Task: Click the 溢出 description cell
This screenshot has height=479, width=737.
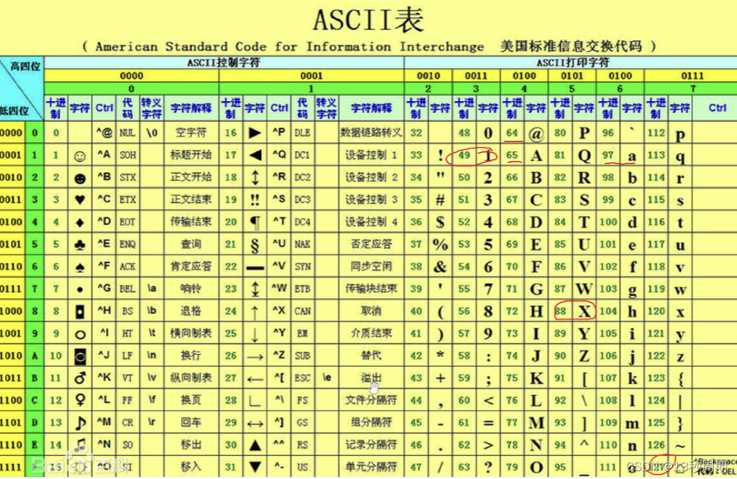Action: coord(371,378)
